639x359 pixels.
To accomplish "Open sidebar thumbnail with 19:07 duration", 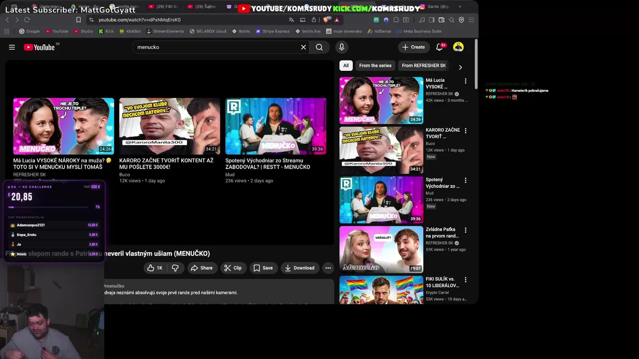I will pos(381,249).
